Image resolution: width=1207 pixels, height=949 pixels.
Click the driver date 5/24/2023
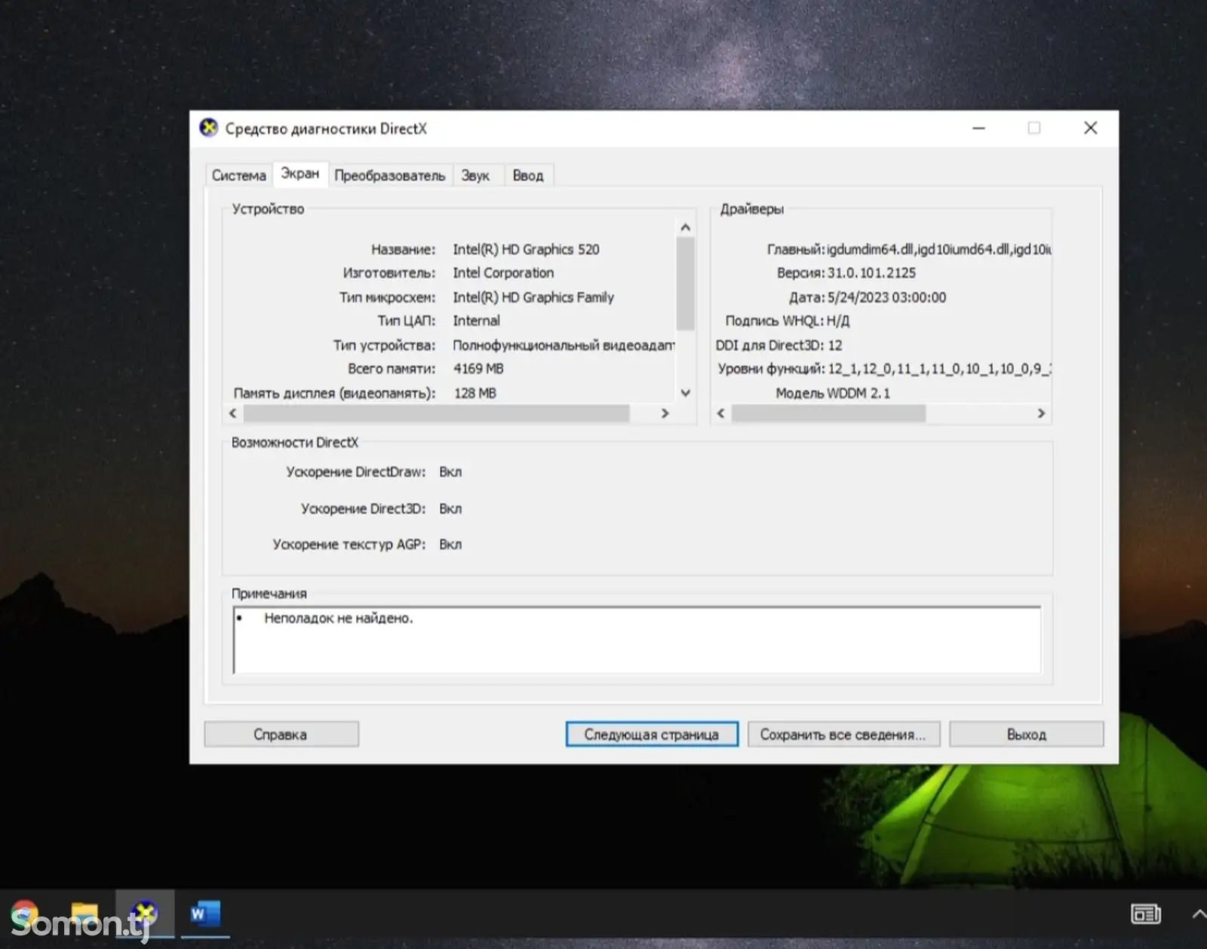pyautogui.click(x=886, y=297)
